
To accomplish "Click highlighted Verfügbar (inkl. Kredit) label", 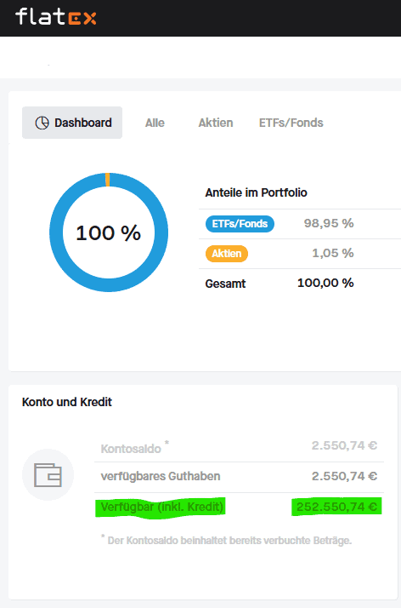I will coord(162,507).
